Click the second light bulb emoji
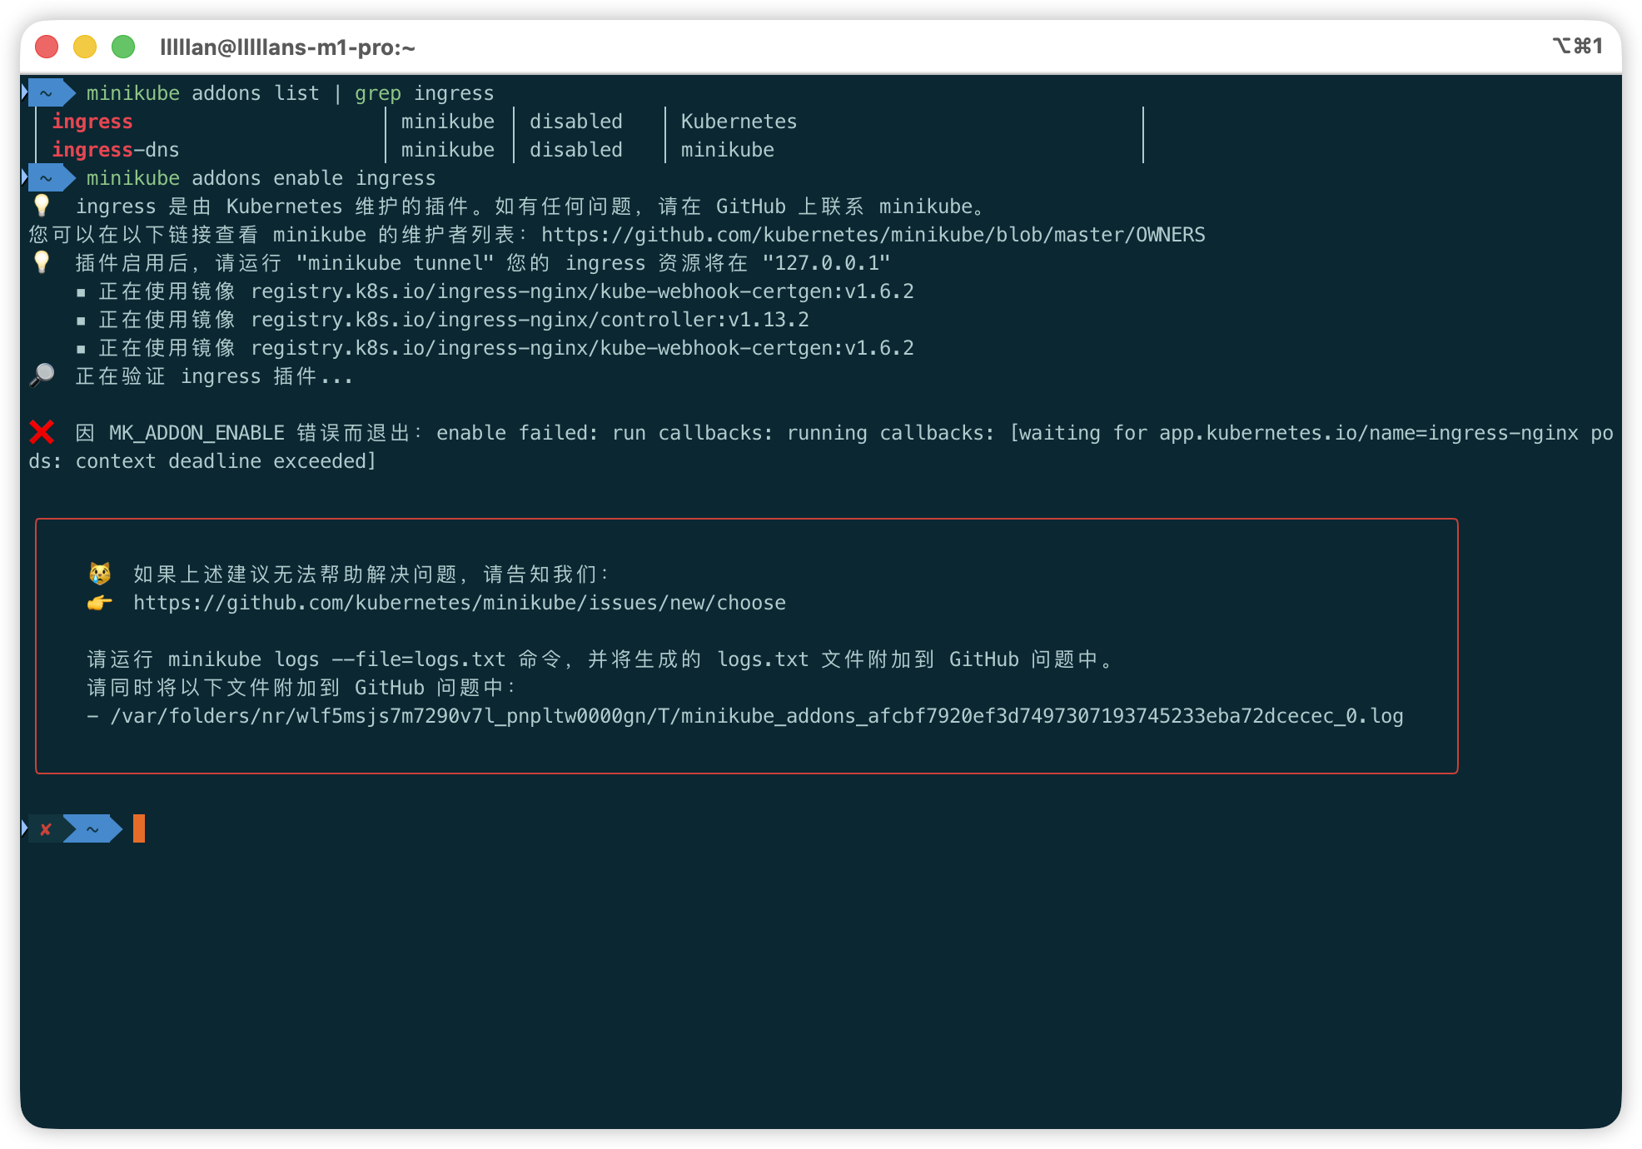 pos(42,262)
